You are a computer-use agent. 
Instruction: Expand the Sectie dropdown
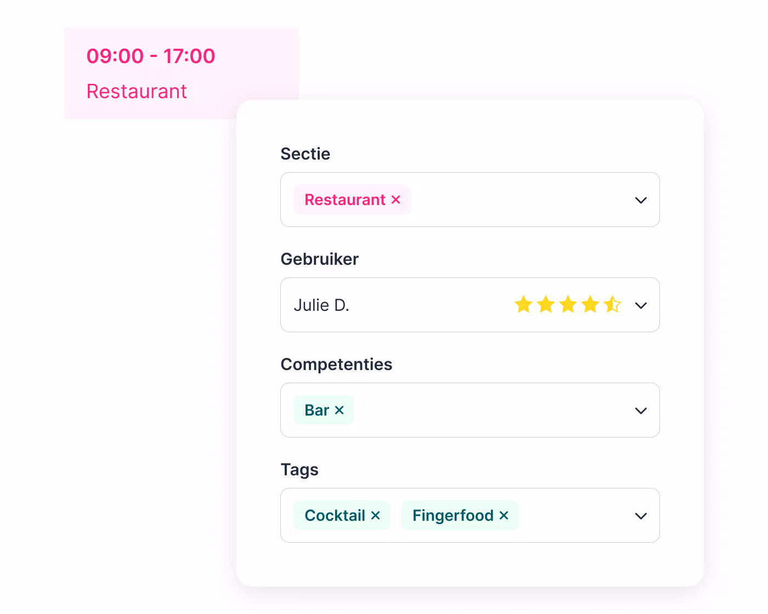coord(640,200)
